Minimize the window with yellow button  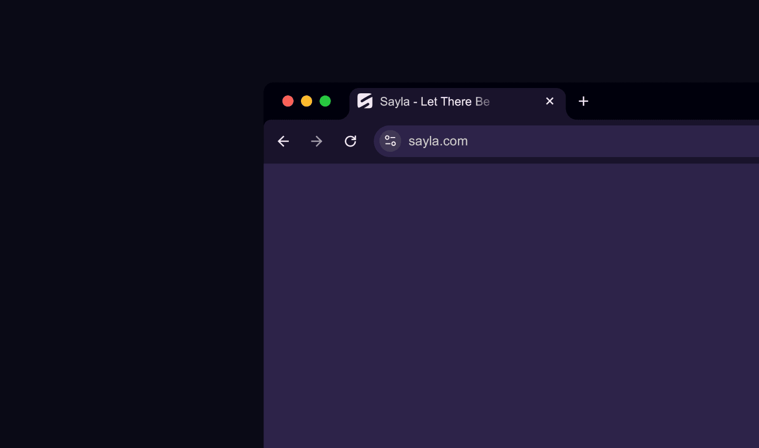pyautogui.click(x=307, y=101)
